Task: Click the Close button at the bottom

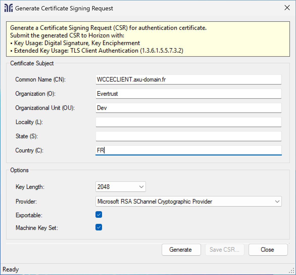Action: click(x=268, y=250)
